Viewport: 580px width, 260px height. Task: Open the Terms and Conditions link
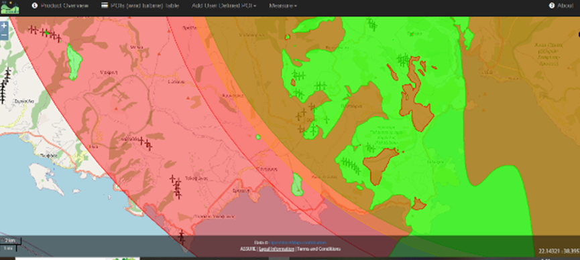coord(318,249)
